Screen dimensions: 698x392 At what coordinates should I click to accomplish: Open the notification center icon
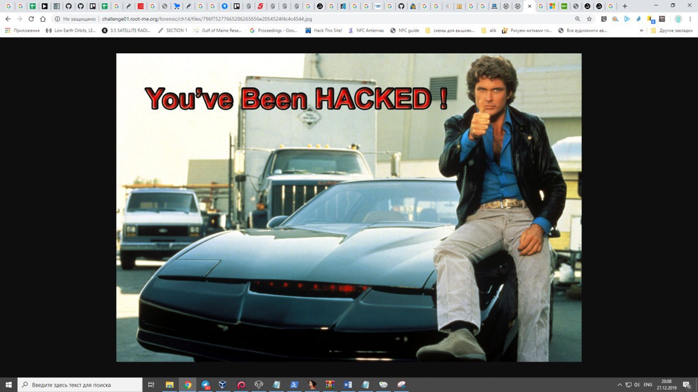tap(687, 385)
